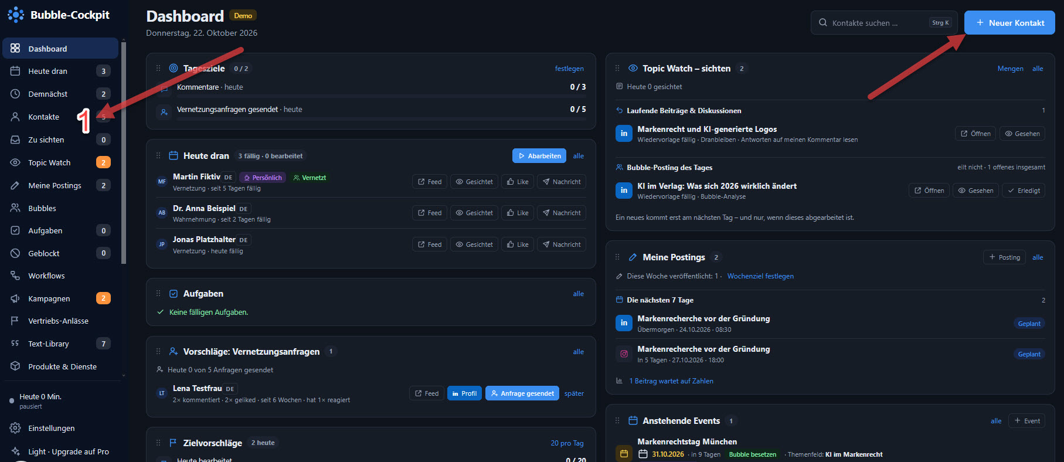
Task: Add a new Posting in Meine Postings
Action: (x=1004, y=257)
